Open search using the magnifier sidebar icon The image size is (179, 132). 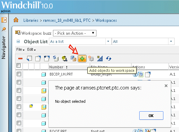point(4,29)
